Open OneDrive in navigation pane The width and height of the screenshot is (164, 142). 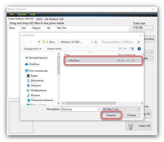[32, 64]
